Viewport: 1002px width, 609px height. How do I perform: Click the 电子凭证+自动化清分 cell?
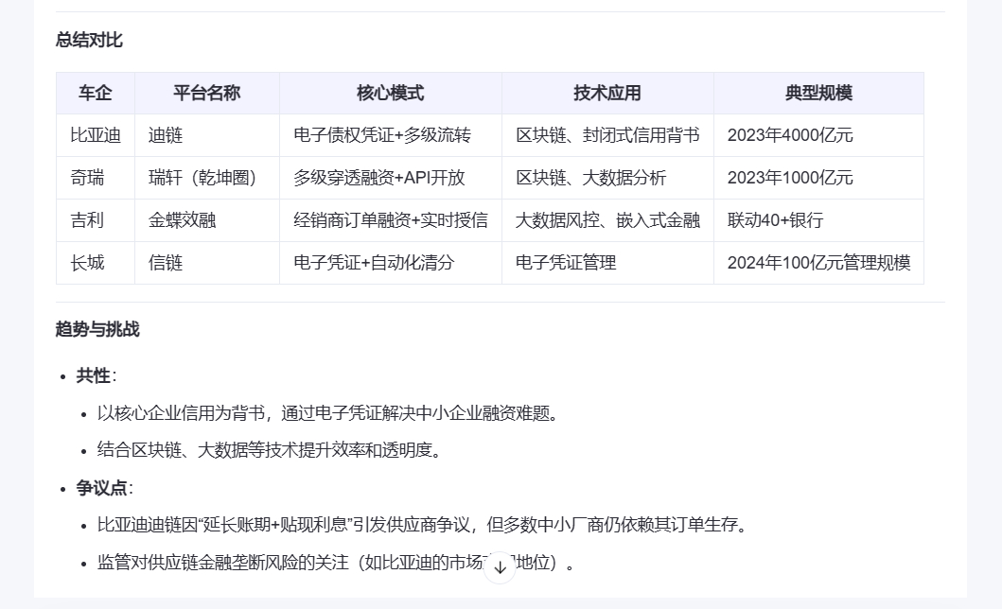tap(391, 262)
